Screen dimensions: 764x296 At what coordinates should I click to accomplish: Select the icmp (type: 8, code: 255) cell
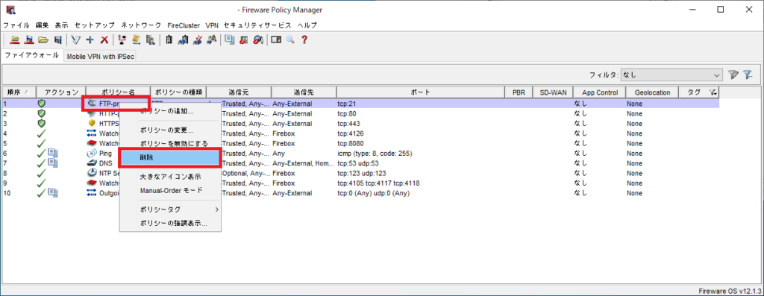pyautogui.click(x=421, y=154)
